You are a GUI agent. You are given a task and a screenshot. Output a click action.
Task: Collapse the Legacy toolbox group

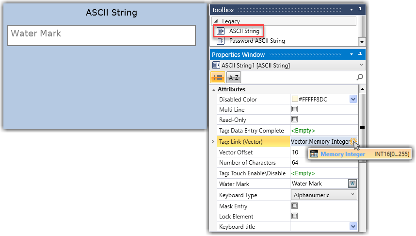tap(216, 22)
